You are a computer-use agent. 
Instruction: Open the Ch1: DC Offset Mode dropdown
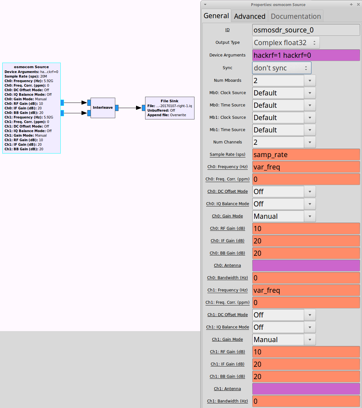tap(310, 315)
